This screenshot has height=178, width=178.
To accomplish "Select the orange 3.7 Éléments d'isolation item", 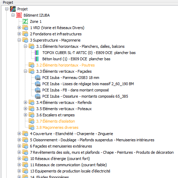I will 55,121.
